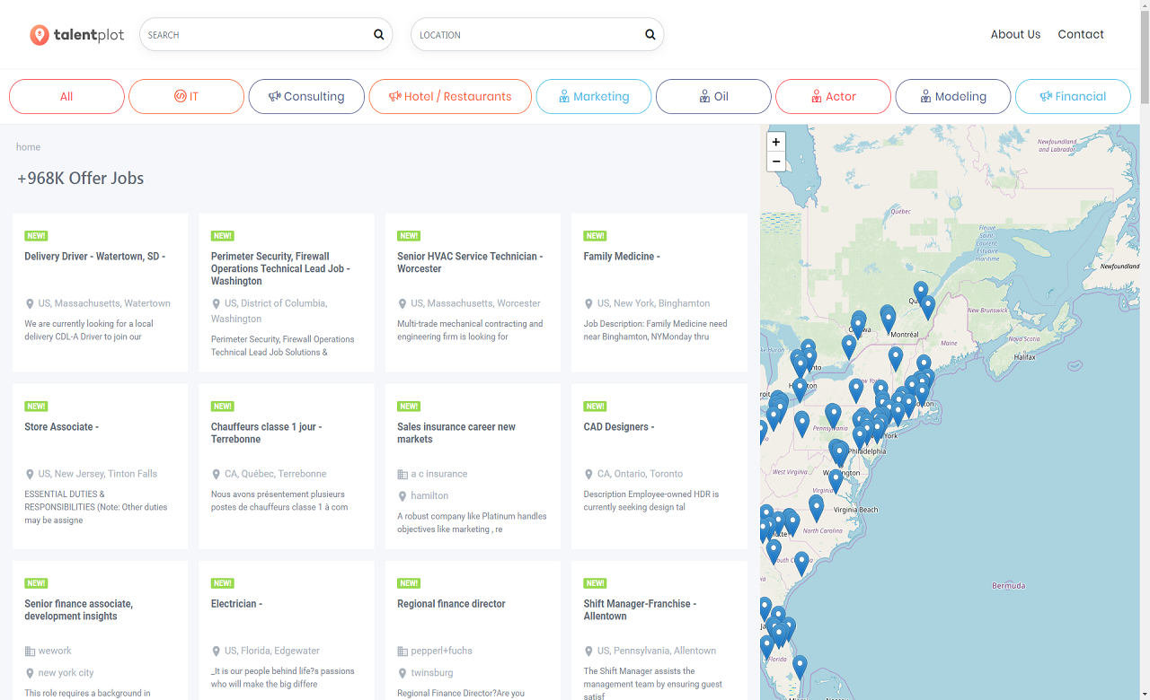Open the Contact page
This screenshot has width=1150, height=700.
pyautogui.click(x=1081, y=35)
